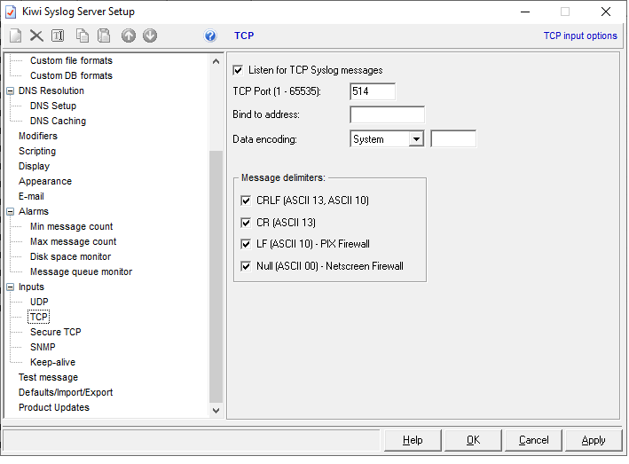Uncheck CRLF (ASCII 13, ASCII 10) delimiter
This screenshot has height=464, width=629.
pos(246,201)
